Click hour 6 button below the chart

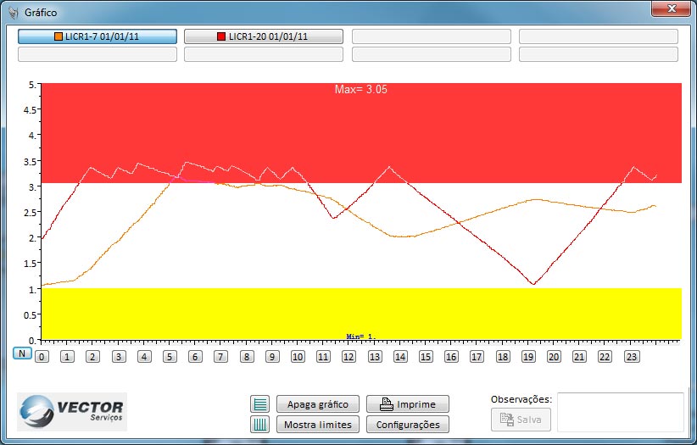pyautogui.click(x=195, y=357)
